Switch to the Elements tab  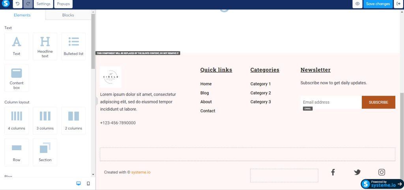pos(22,15)
